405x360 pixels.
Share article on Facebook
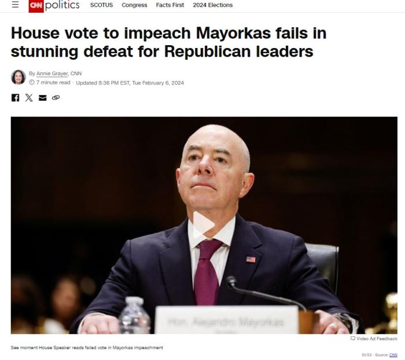pyautogui.click(x=15, y=97)
